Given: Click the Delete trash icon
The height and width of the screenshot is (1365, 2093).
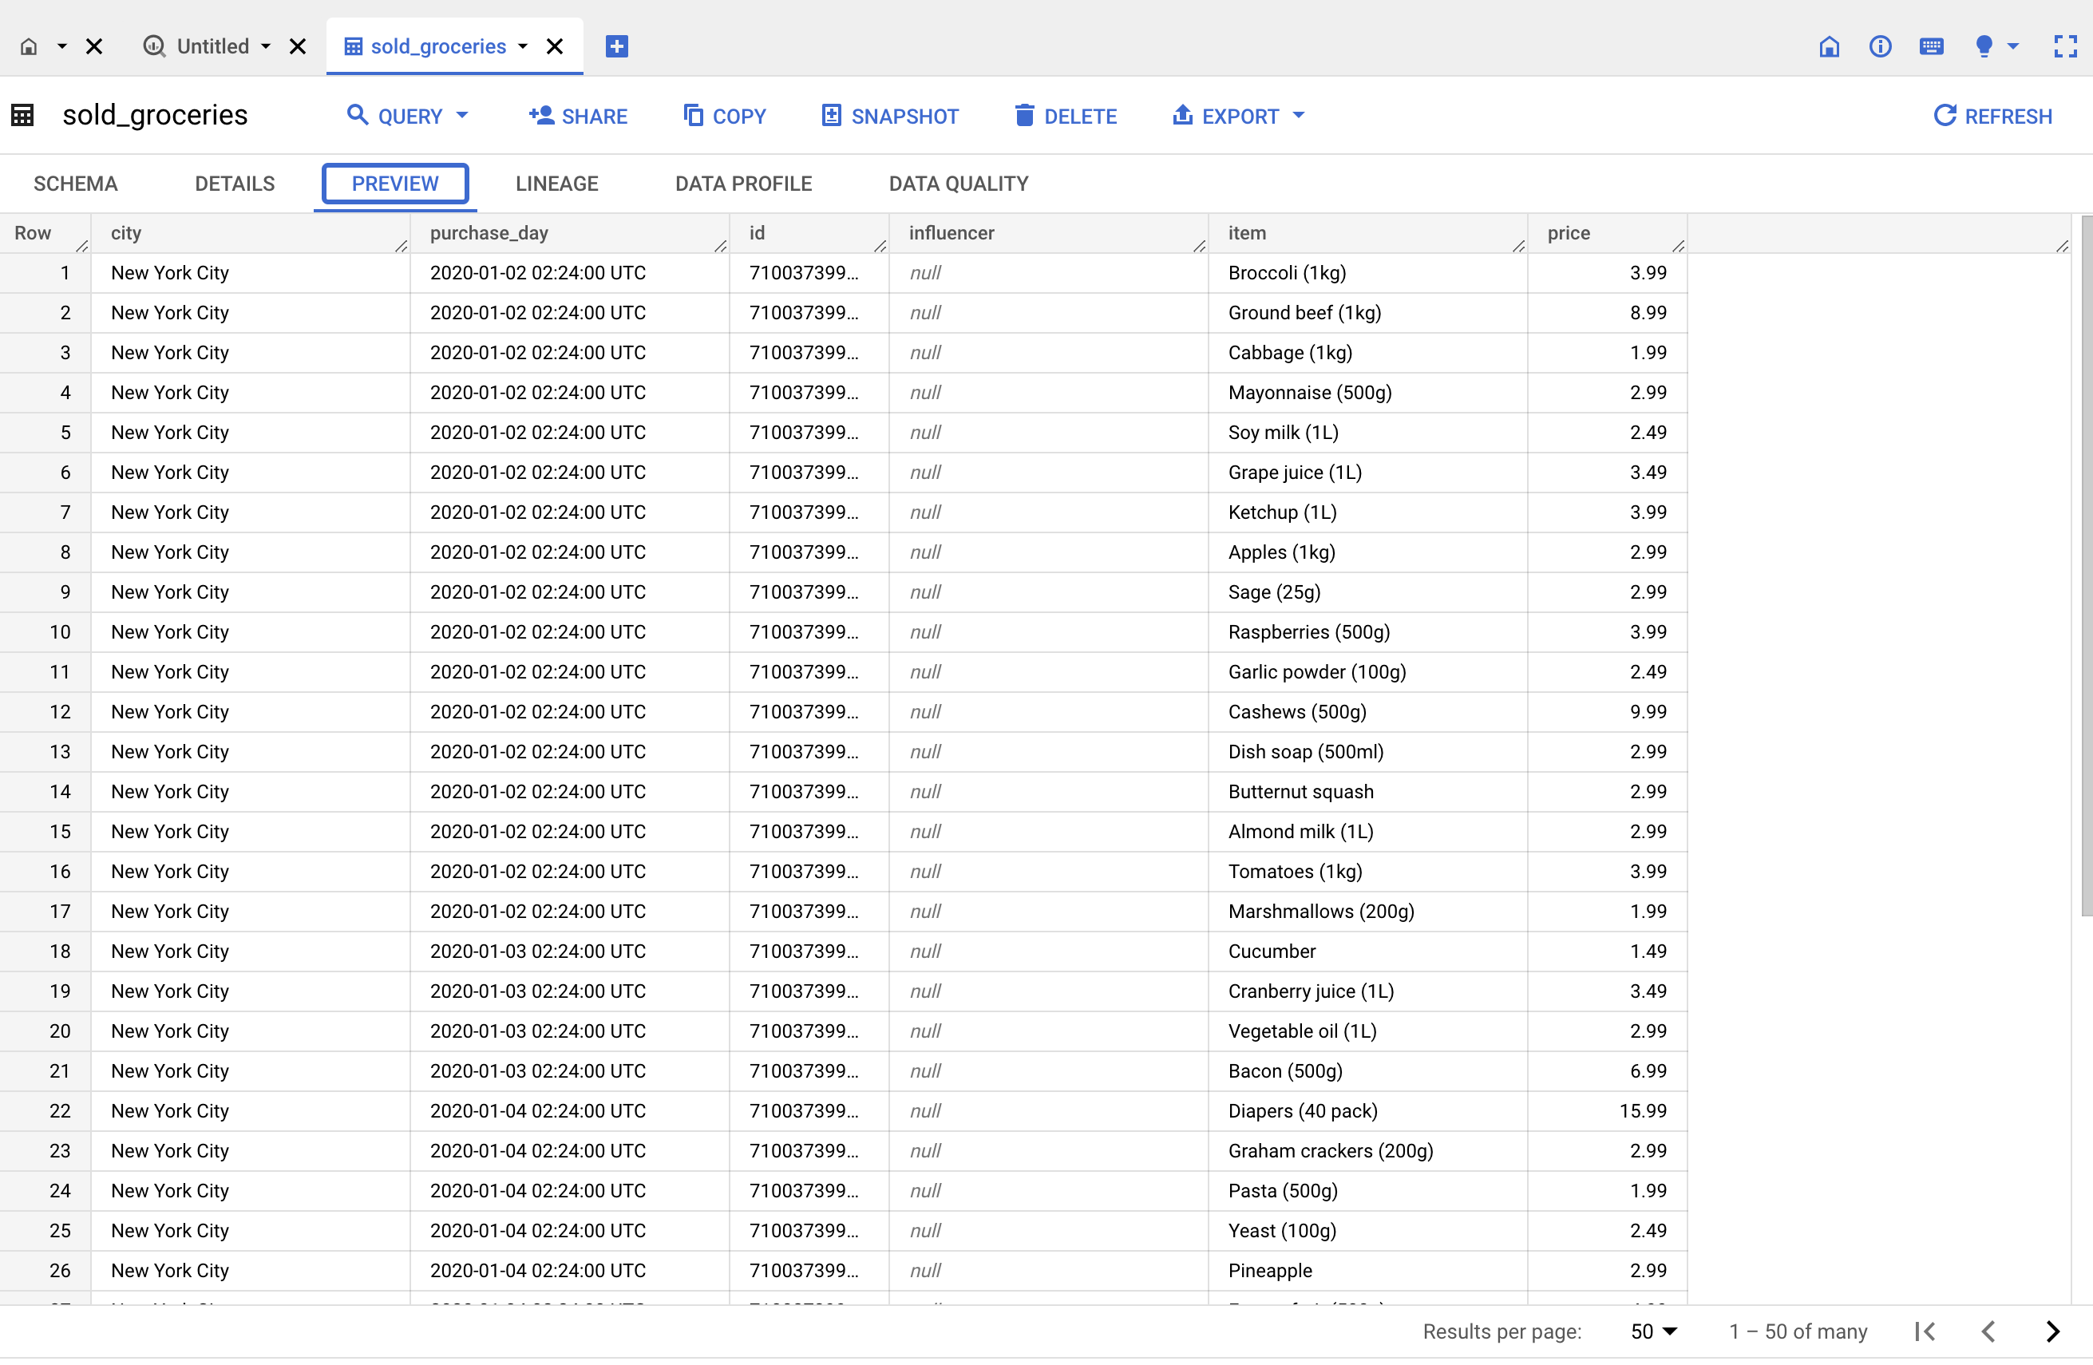Looking at the screenshot, I should (x=1023, y=115).
